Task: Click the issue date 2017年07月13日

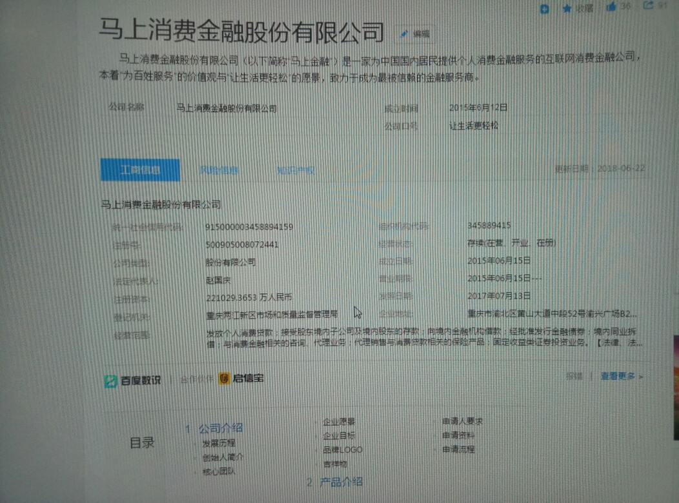Action: pos(499,296)
